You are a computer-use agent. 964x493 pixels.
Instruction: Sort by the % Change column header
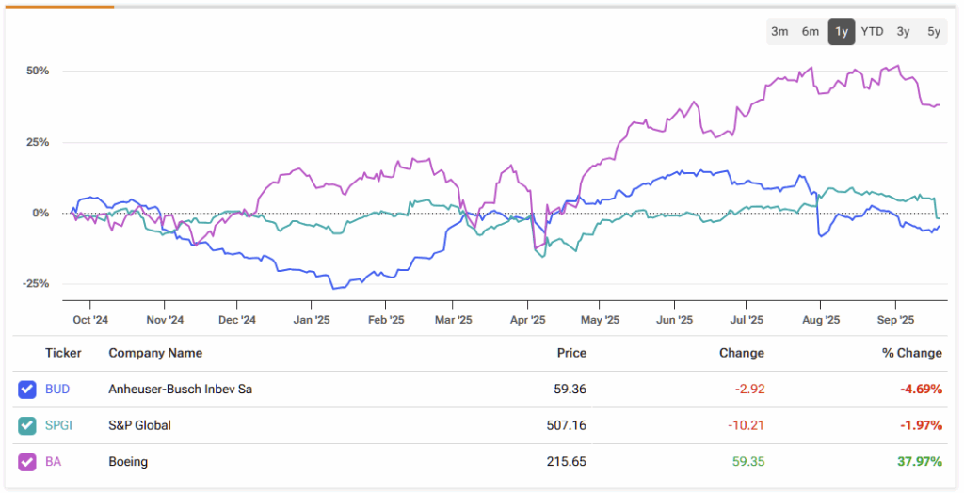coord(912,353)
